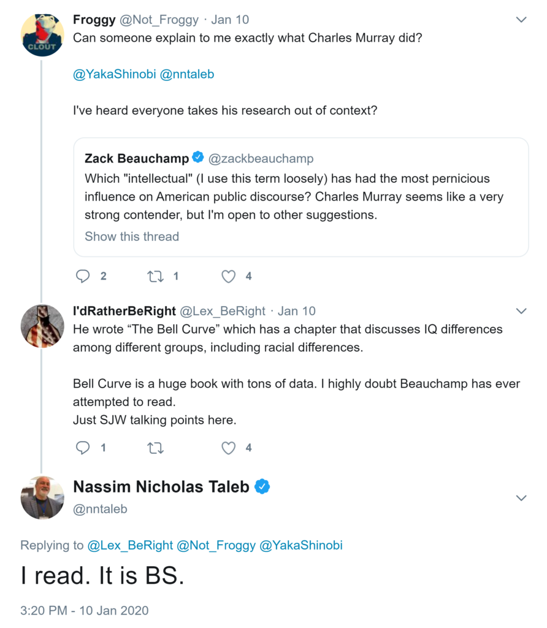Open Froggy's CLOUT profile avatar
547x628 pixels.
coord(42,34)
